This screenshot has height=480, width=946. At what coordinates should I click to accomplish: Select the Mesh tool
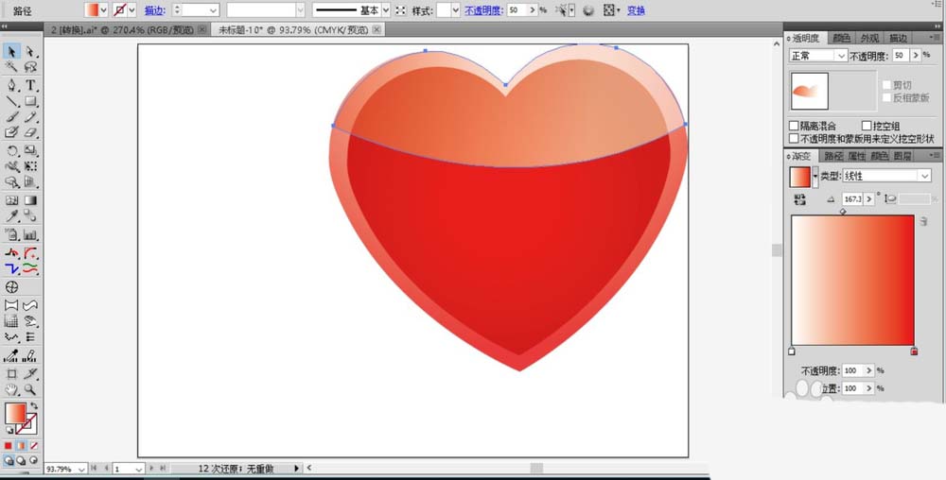pos(11,200)
